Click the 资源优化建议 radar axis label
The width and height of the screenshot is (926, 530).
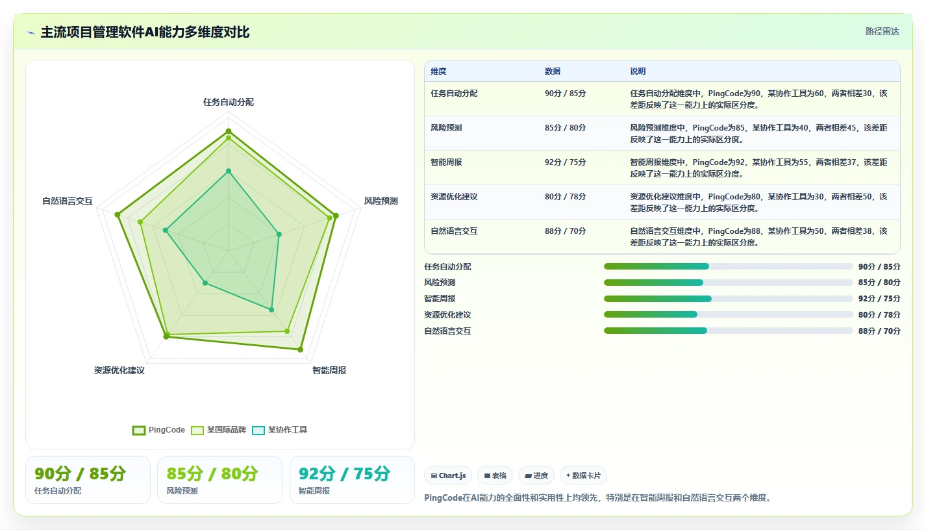(x=119, y=370)
